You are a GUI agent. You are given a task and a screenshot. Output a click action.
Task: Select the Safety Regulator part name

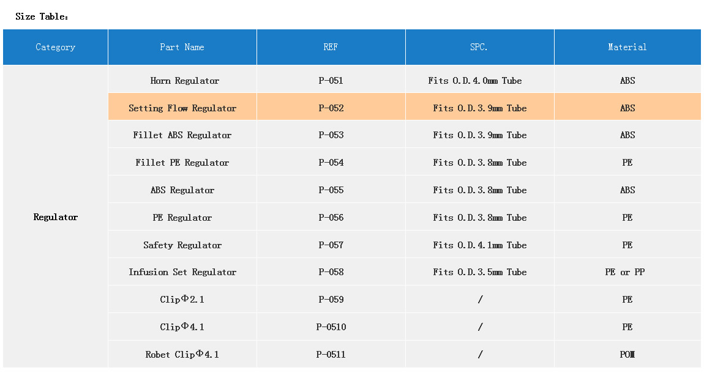pyautogui.click(x=182, y=245)
